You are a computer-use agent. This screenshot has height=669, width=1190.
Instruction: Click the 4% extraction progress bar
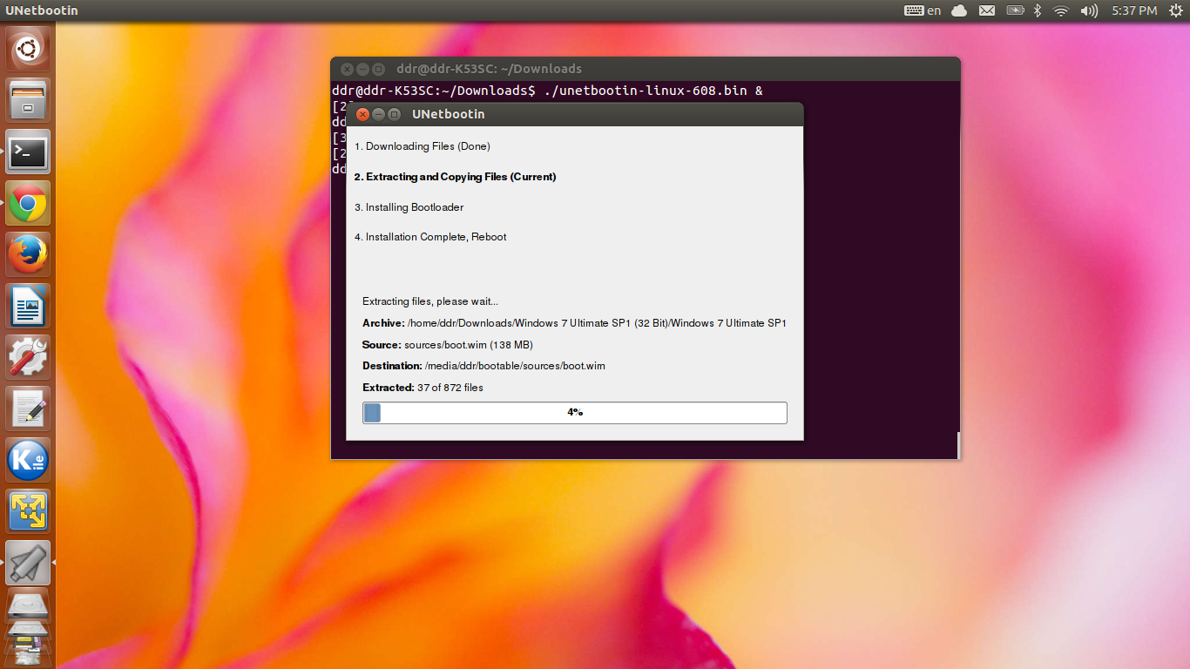click(x=574, y=412)
